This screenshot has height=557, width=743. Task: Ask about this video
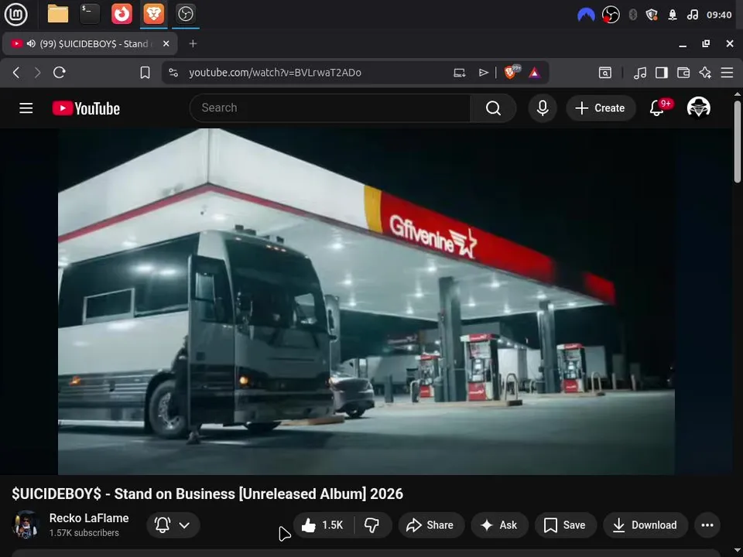[499, 525]
